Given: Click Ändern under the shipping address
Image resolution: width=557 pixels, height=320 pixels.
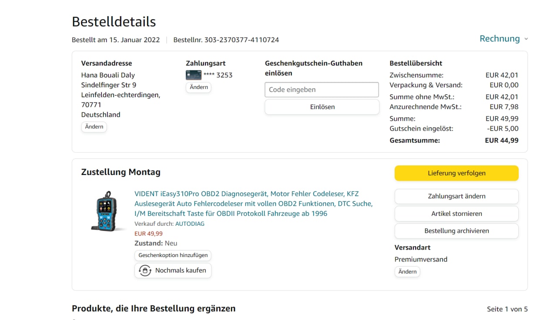Looking at the screenshot, I should (94, 127).
